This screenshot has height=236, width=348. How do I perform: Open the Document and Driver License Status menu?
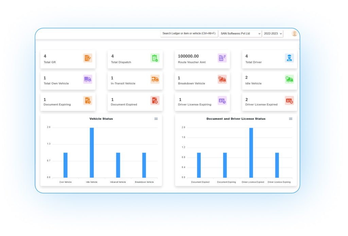[x=291, y=119]
